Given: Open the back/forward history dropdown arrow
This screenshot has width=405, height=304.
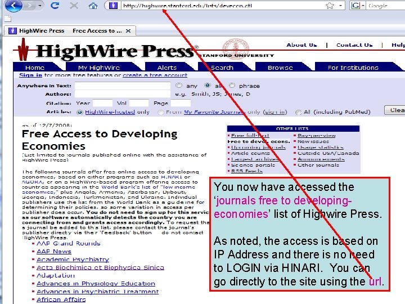Looking at the screenshot, I should pos(40,6).
